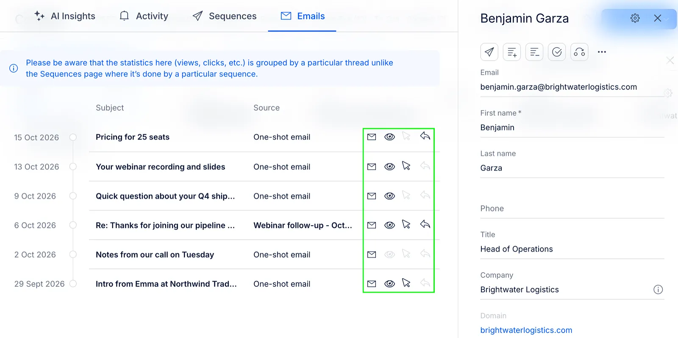Click the eye views icon for Pricing for 25 seats
Screen dimensions: 678x338
pyautogui.click(x=389, y=137)
